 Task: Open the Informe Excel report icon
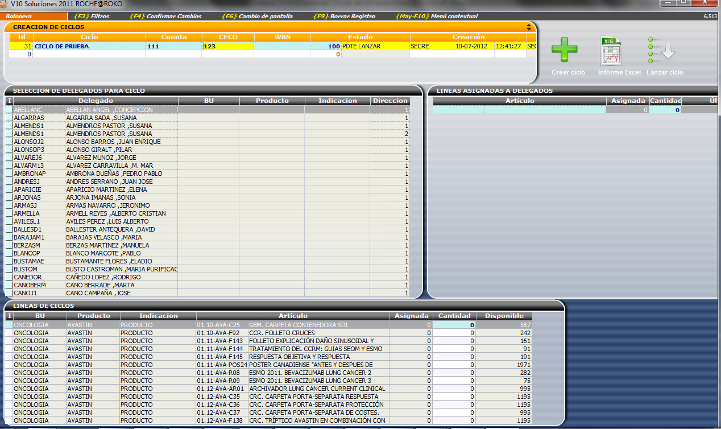click(612, 51)
